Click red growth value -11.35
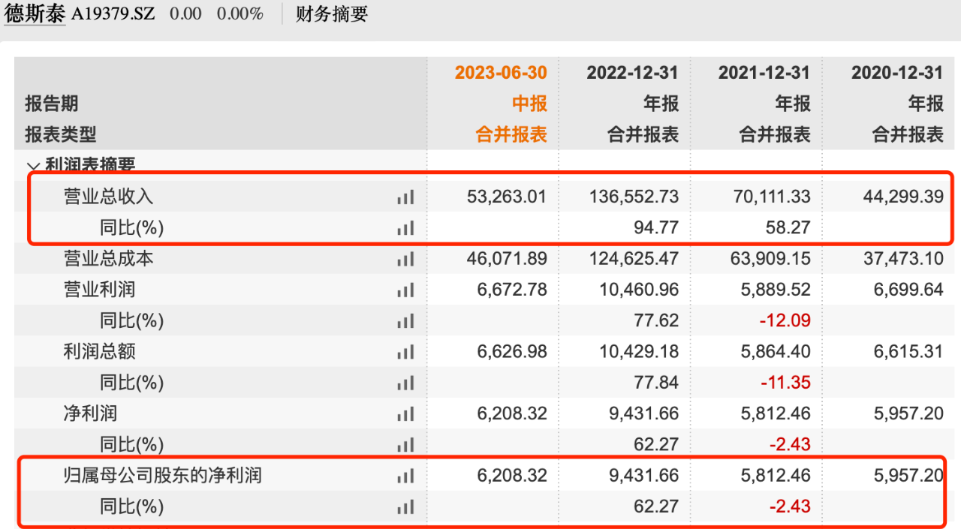The image size is (961, 529). coord(785,383)
